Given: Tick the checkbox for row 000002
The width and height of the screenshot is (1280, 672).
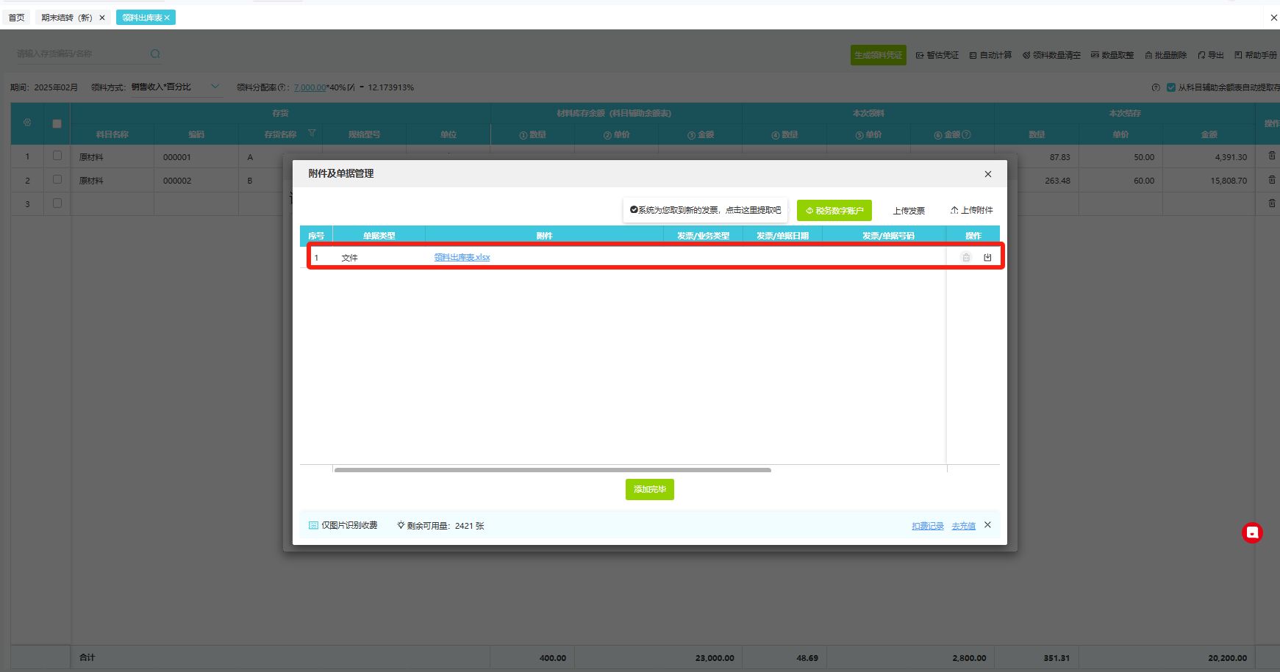Looking at the screenshot, I should click(x=57, y=179).
